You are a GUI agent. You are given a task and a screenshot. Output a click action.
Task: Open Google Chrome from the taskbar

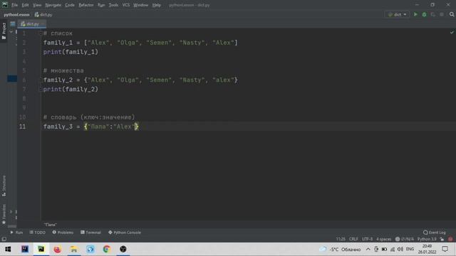pos(106,249)
